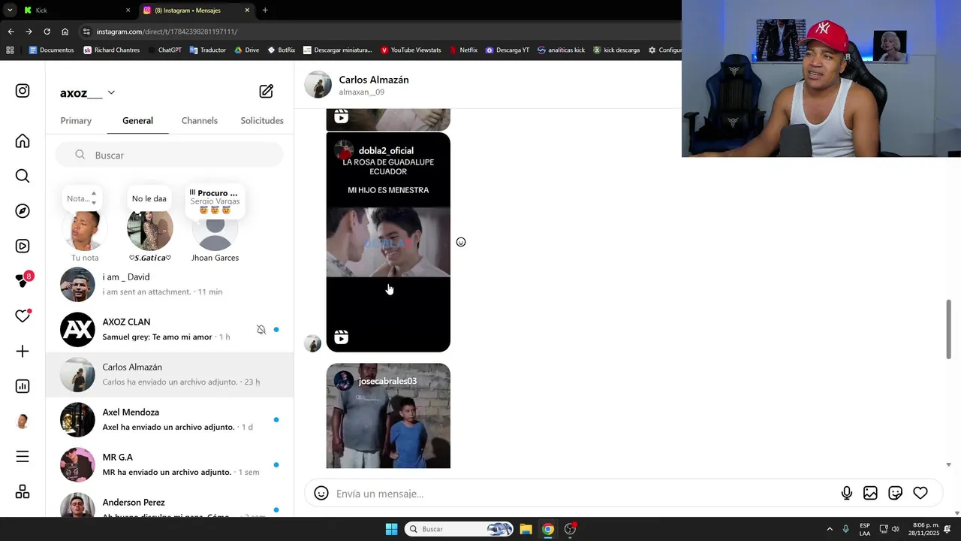Open the YouTube Viewstats bookmark
Screen dimensions: 961x541
click(411, 50)
